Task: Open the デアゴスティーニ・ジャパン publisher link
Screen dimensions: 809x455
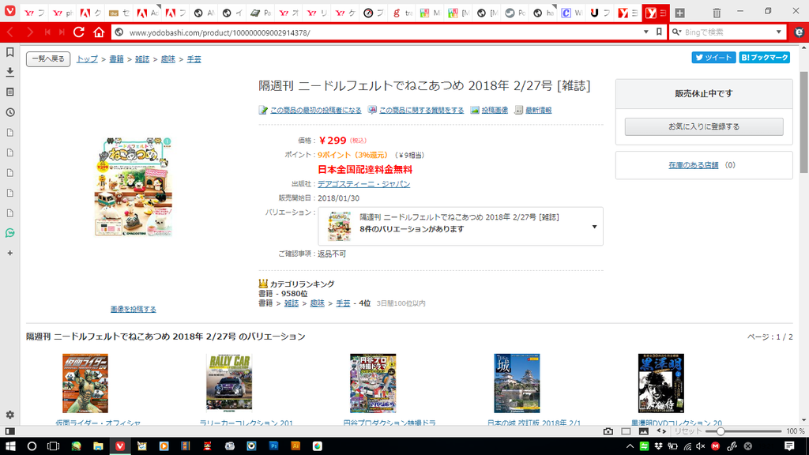Action: [363, 184]
